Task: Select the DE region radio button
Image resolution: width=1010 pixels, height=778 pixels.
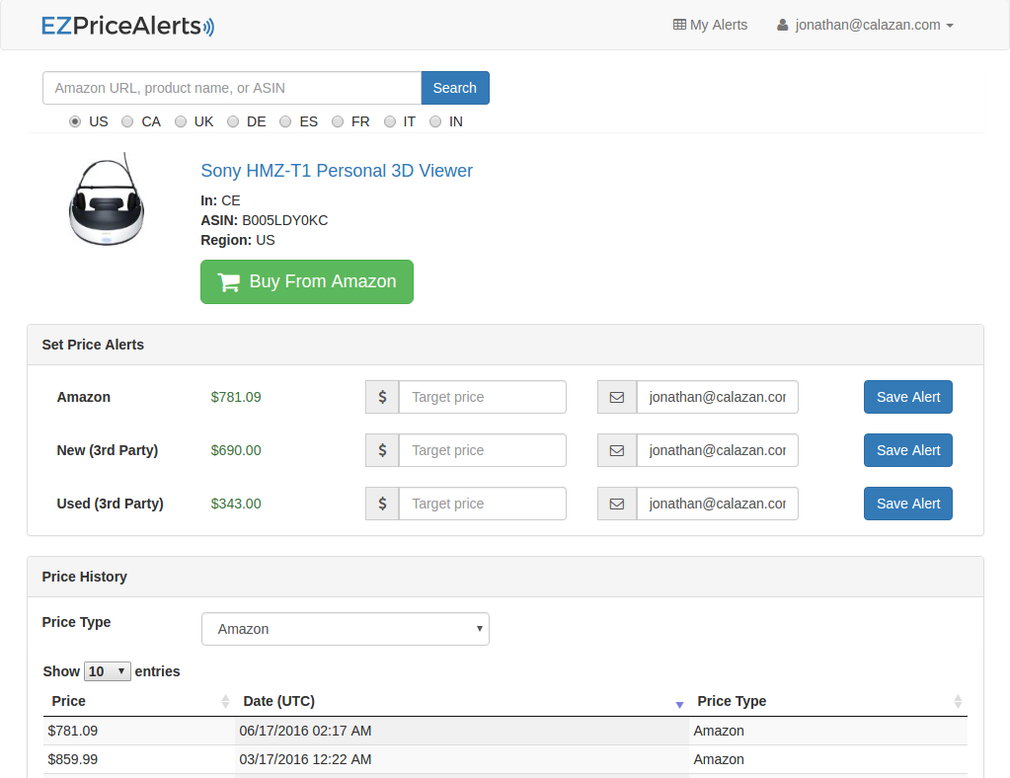Action: coord(233,121)
